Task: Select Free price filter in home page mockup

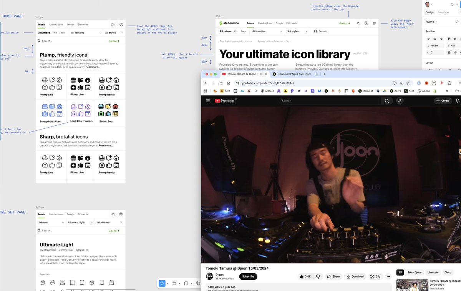Action: pyautogui.click(x=62, y=33)
